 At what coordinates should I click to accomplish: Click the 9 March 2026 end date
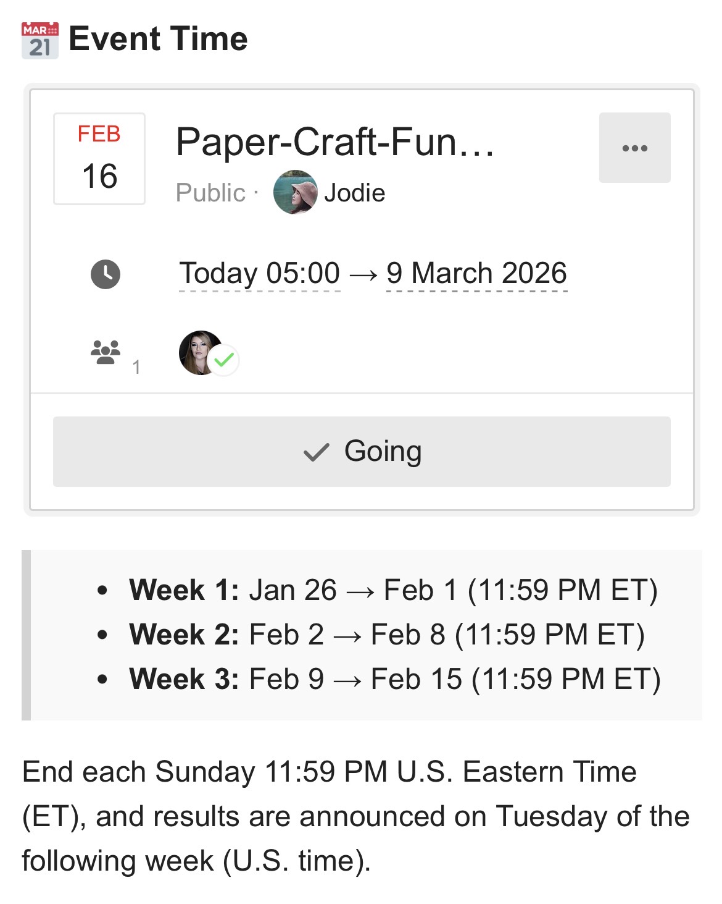click(x=476, y=273)
